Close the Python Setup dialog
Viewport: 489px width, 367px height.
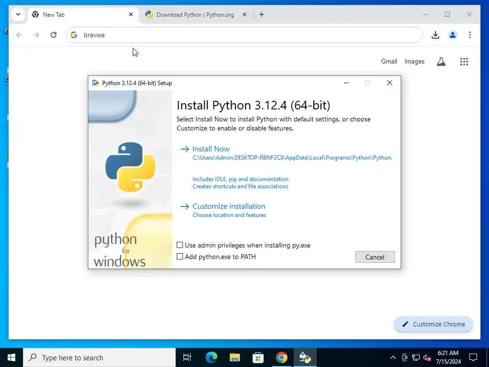pos(390,83)
